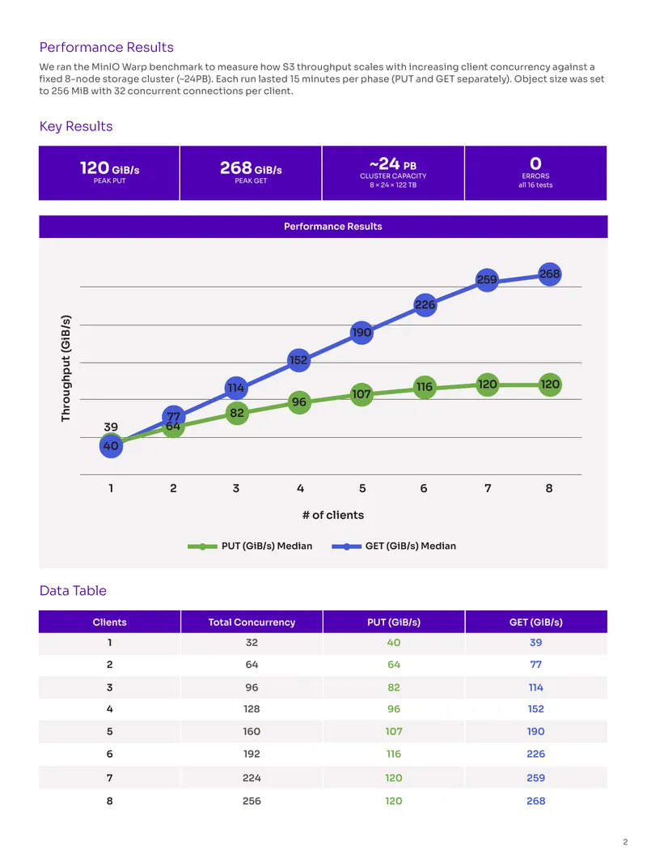Screen dimensions: 647x863
Task: Click x-axis tick label "4" under the chart
Action: tap(300, 488)
